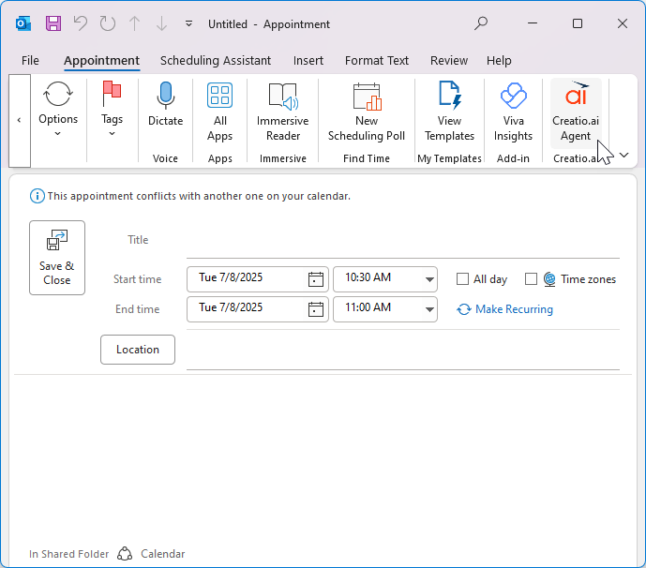Image resolution: width=646 pixels, height=568 pixels.
Task: Open ribbon display options chevron
Action: click(x=624, y=156)
